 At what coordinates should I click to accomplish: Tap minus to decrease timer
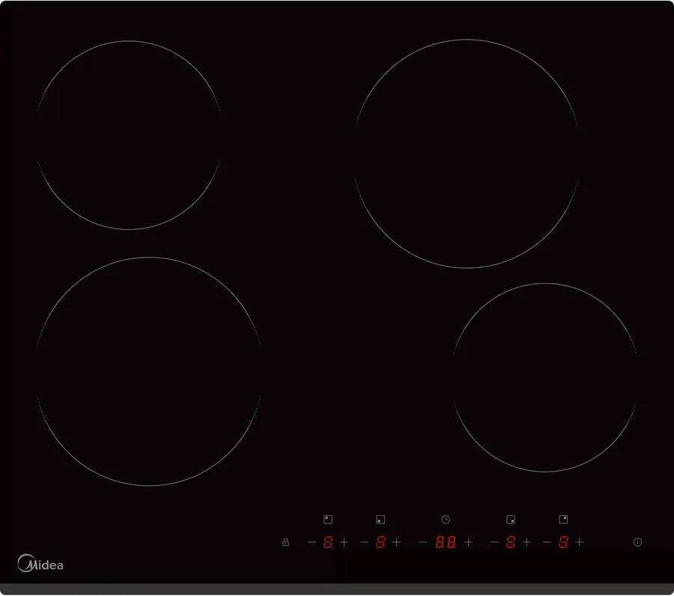tap(423, 542)
